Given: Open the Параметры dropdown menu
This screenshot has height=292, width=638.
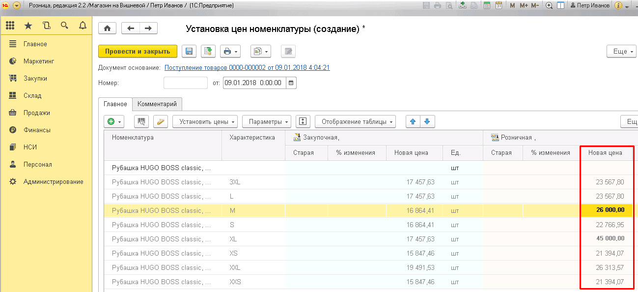Looking at the screenshot, I should [x=267, y=121].
